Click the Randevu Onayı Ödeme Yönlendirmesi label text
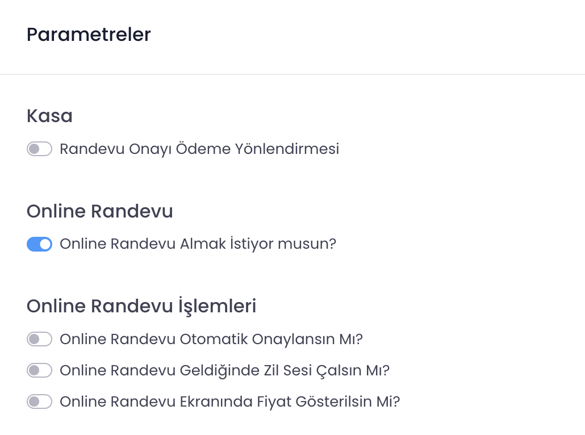Viewport: 585px width, 435px height. pyautogui.click(x=199, y=149)
